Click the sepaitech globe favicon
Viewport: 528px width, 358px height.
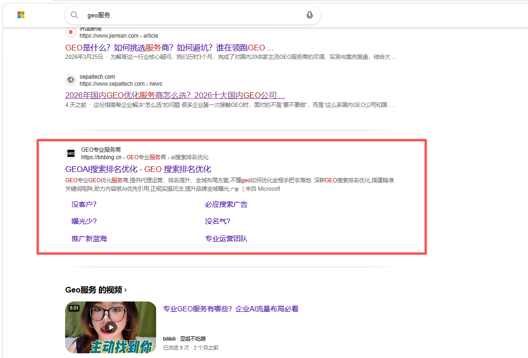tap(71, 80)
